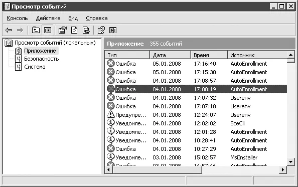Image resolution: width=298 pixels, height=187 pixels.
Task: Toggle the console tree show/hide icon
Action: [x=47, y=30]
